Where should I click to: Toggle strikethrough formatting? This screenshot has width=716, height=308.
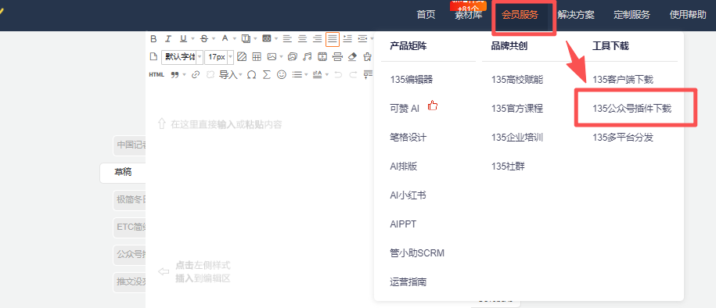click(204, 39)
